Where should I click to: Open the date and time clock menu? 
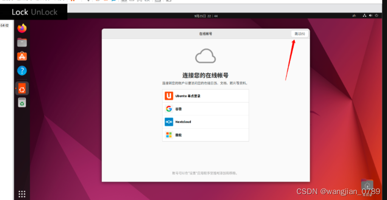click(x=206, y=16)
